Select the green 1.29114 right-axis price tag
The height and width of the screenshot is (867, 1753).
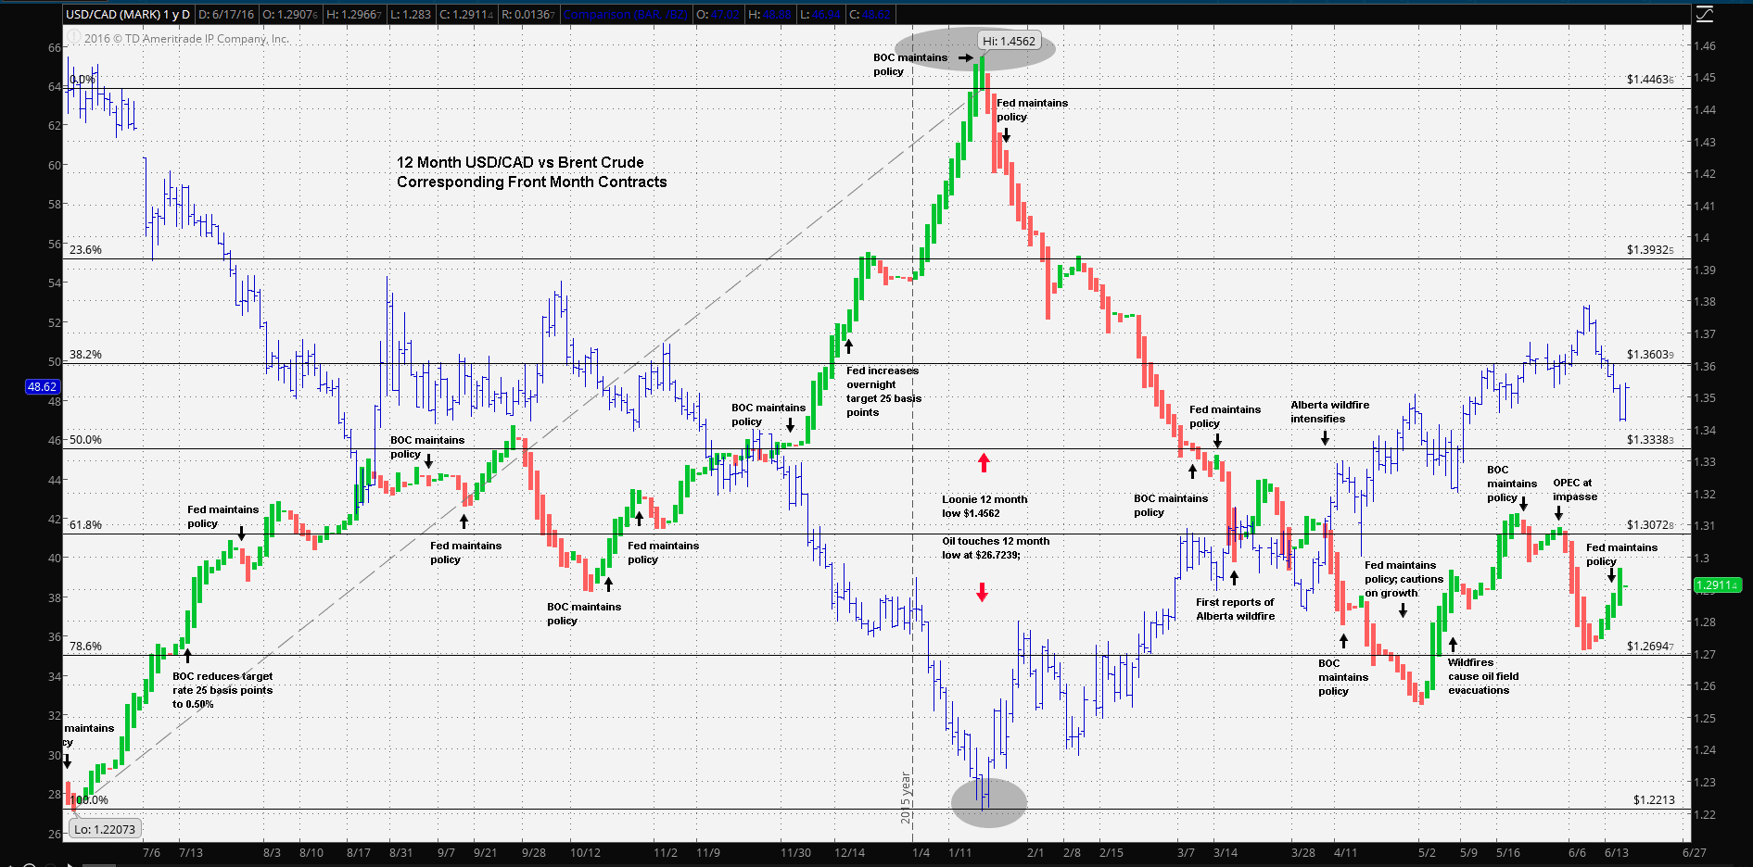(x=1717, y=584)
